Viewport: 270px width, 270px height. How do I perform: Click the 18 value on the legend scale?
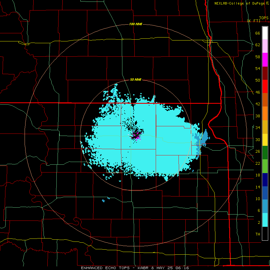258,175
